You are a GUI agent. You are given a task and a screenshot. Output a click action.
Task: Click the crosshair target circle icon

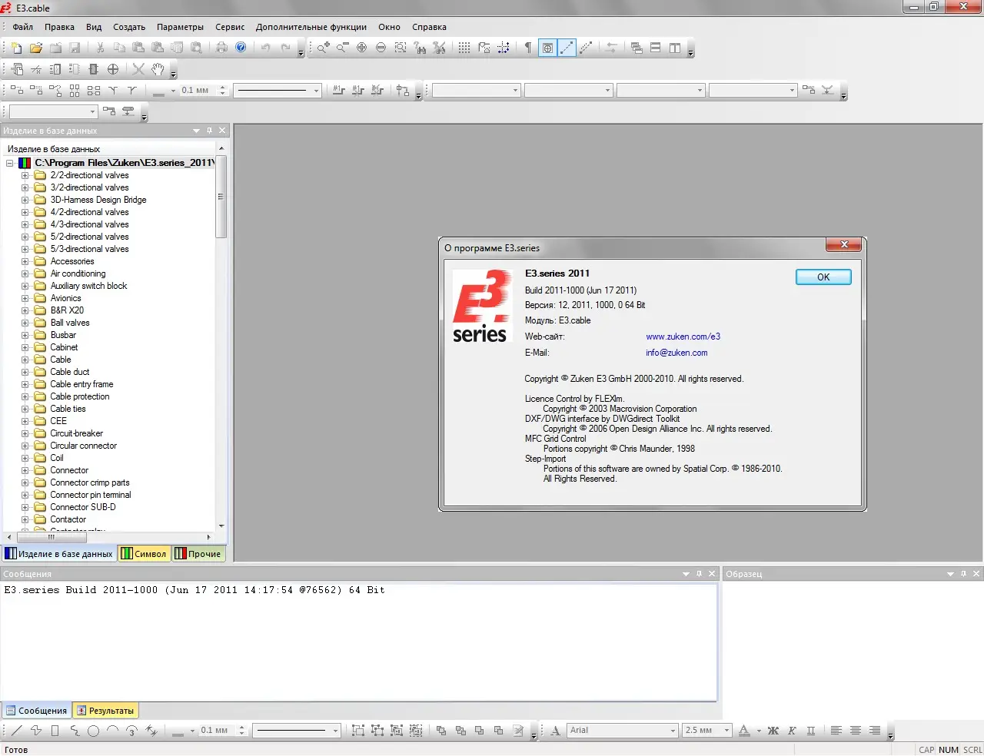[113, 69]
